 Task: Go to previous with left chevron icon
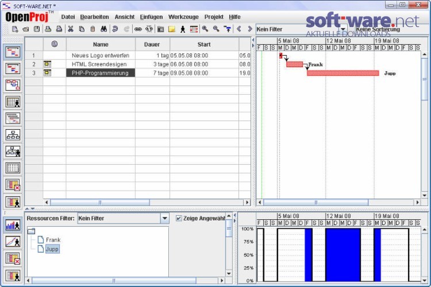(239, 29)
